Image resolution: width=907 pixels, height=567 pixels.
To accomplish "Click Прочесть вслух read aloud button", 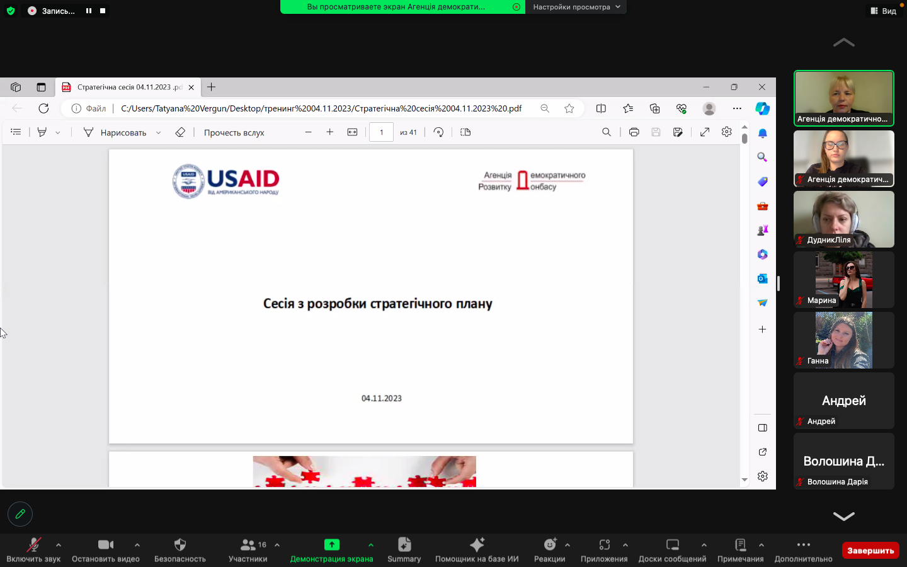I will click(x=234, y=133).
